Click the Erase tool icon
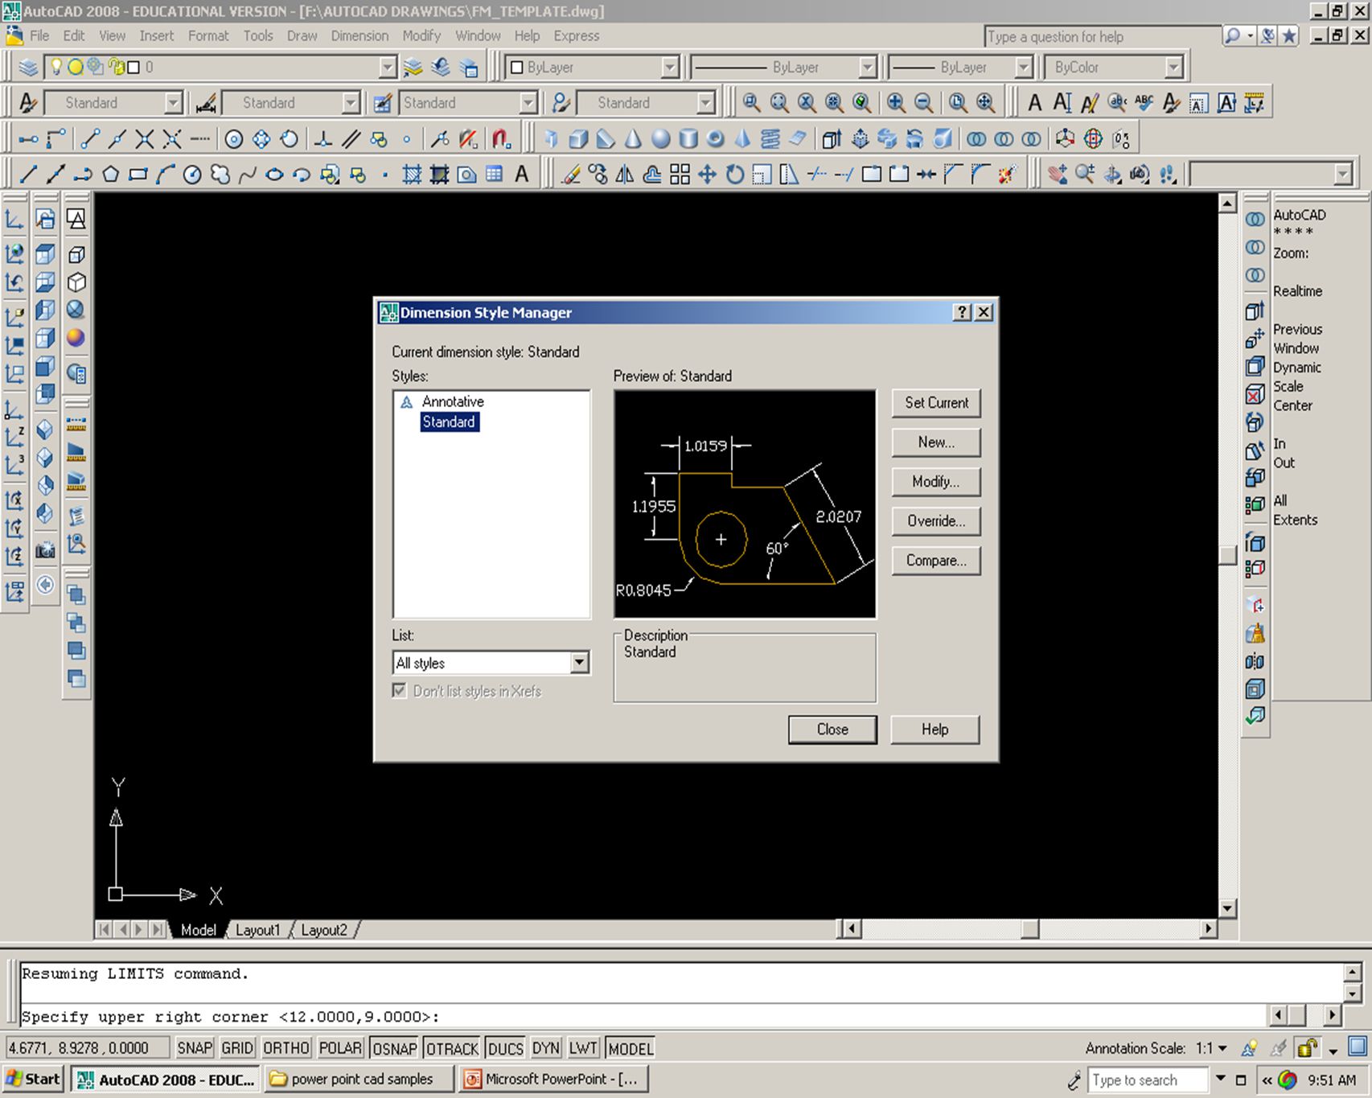The width and height of the screenshot is (1372, 1098). tap(571, 174)
